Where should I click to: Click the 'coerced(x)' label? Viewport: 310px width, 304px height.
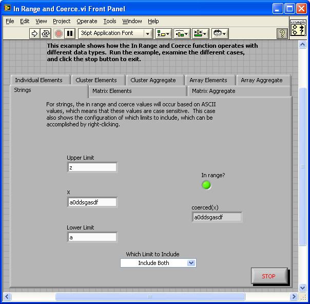205,207
